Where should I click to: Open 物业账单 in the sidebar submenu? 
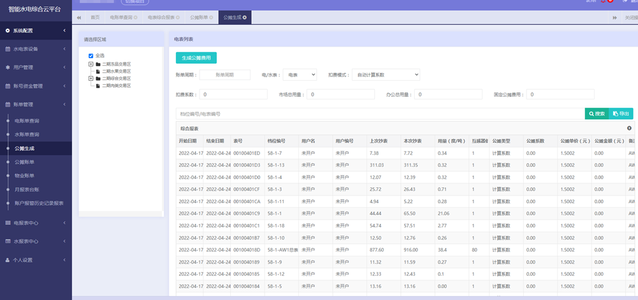(24, 176)
